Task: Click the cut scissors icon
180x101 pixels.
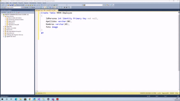Action: click(35, 5)
